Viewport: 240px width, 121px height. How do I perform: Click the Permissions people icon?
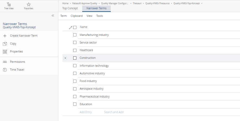(5, 62)
